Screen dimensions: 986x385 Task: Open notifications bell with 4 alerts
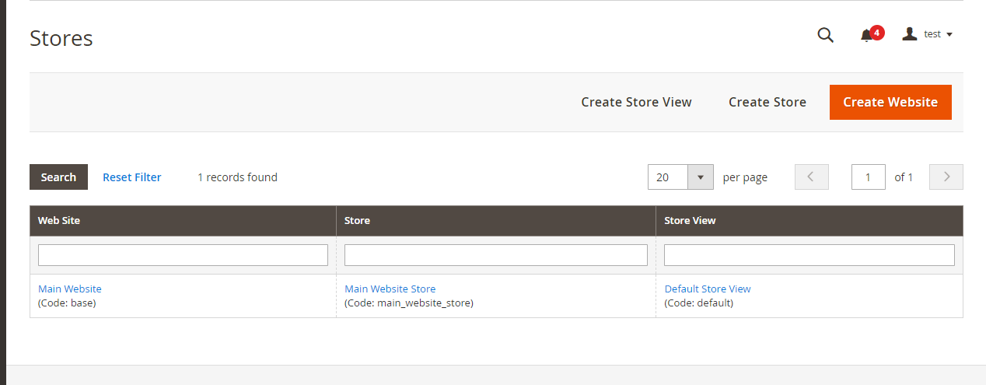point(871,34)
